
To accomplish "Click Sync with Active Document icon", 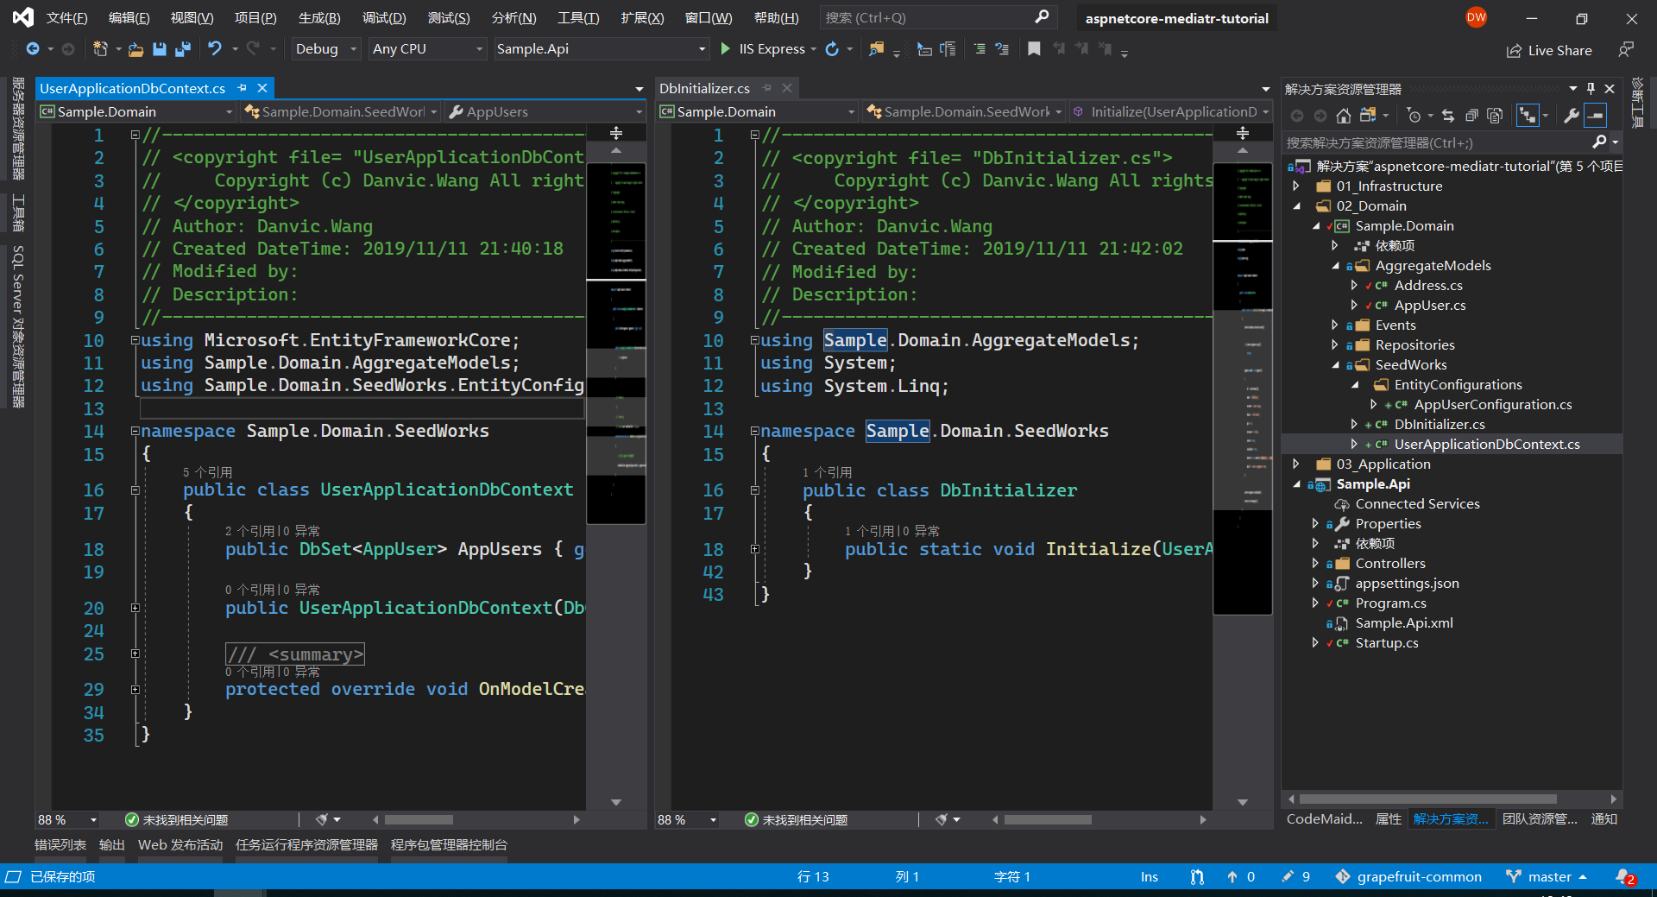I will [1448, 116].
